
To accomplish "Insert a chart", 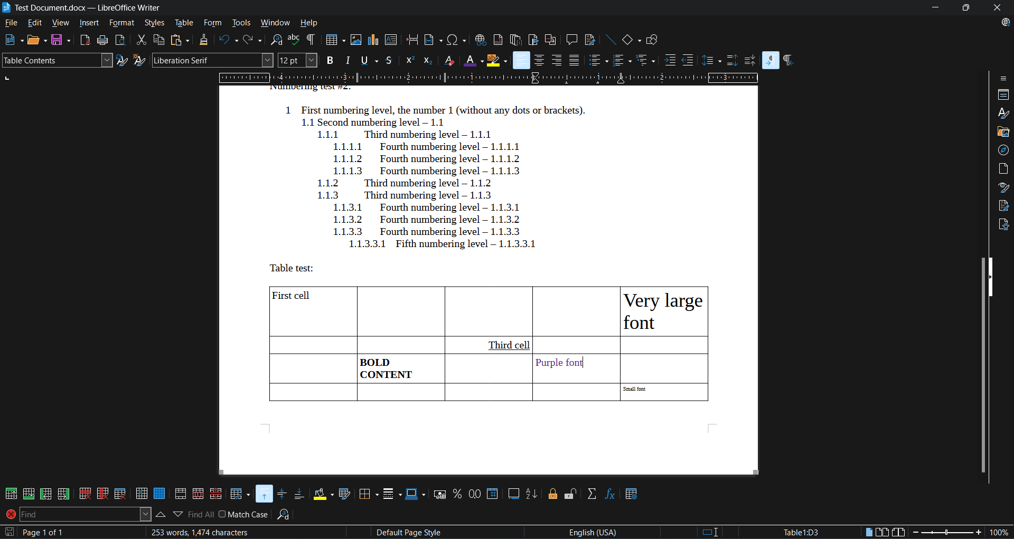I will point(373,40).
